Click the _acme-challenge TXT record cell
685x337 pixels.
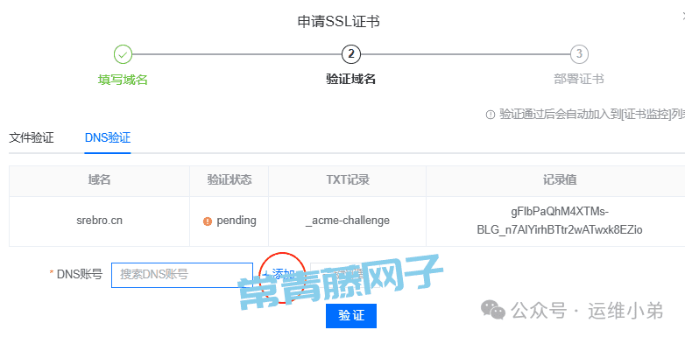(347, 221)
